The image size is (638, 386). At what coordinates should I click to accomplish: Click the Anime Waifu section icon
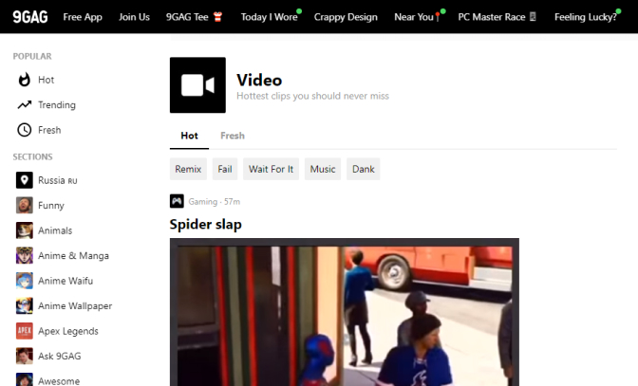point(25,281)
